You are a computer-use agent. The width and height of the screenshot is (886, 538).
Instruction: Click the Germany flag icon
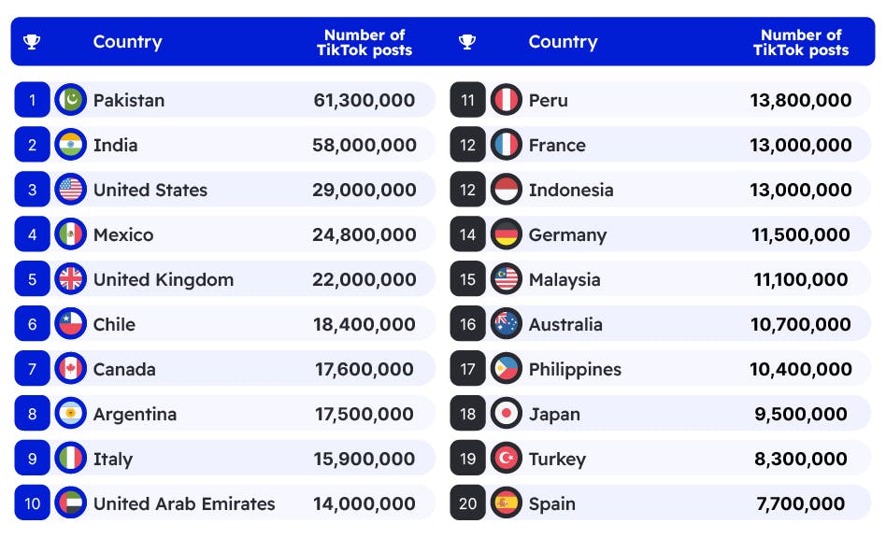506,234
